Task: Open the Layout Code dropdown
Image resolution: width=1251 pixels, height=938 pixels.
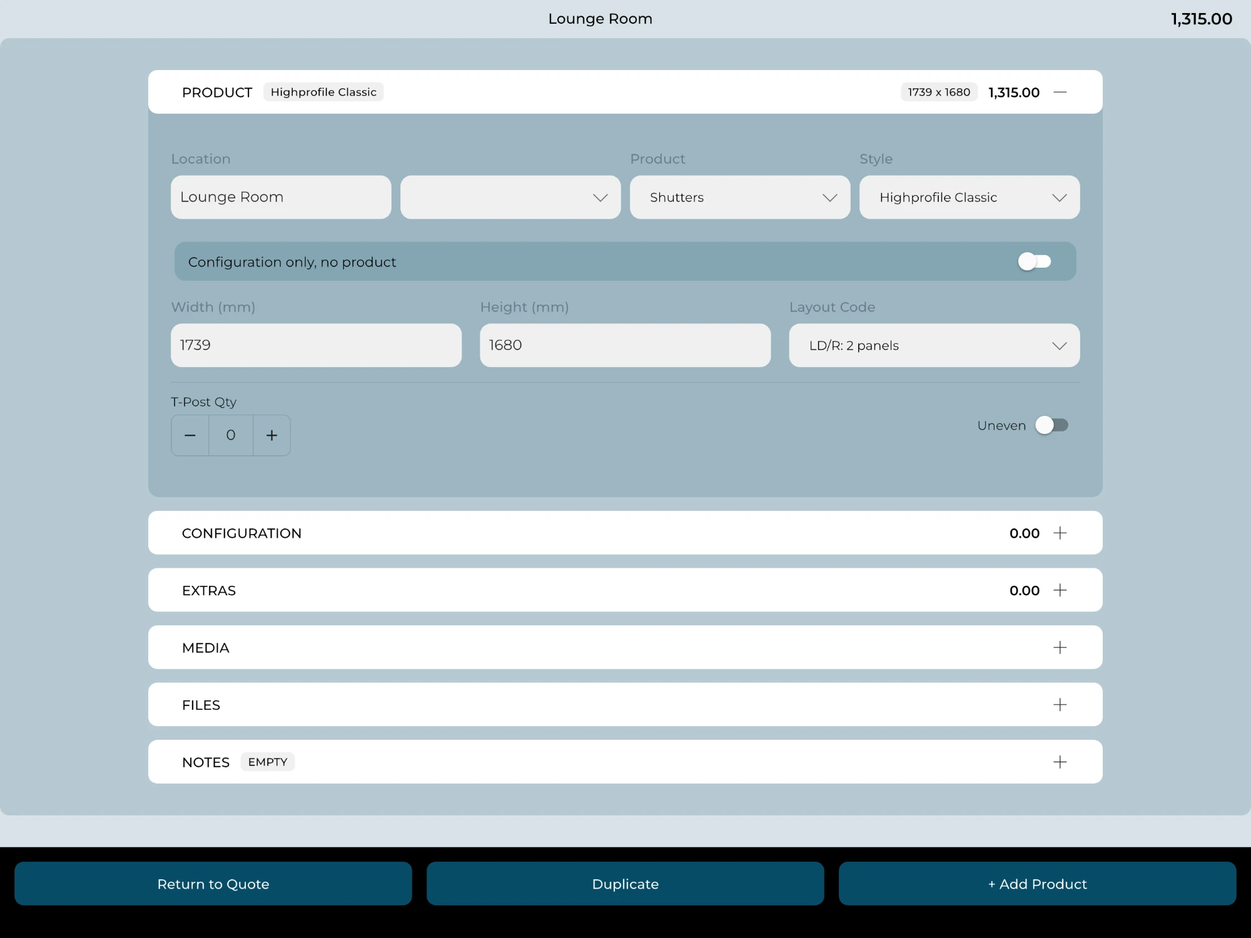Action: 934,345
